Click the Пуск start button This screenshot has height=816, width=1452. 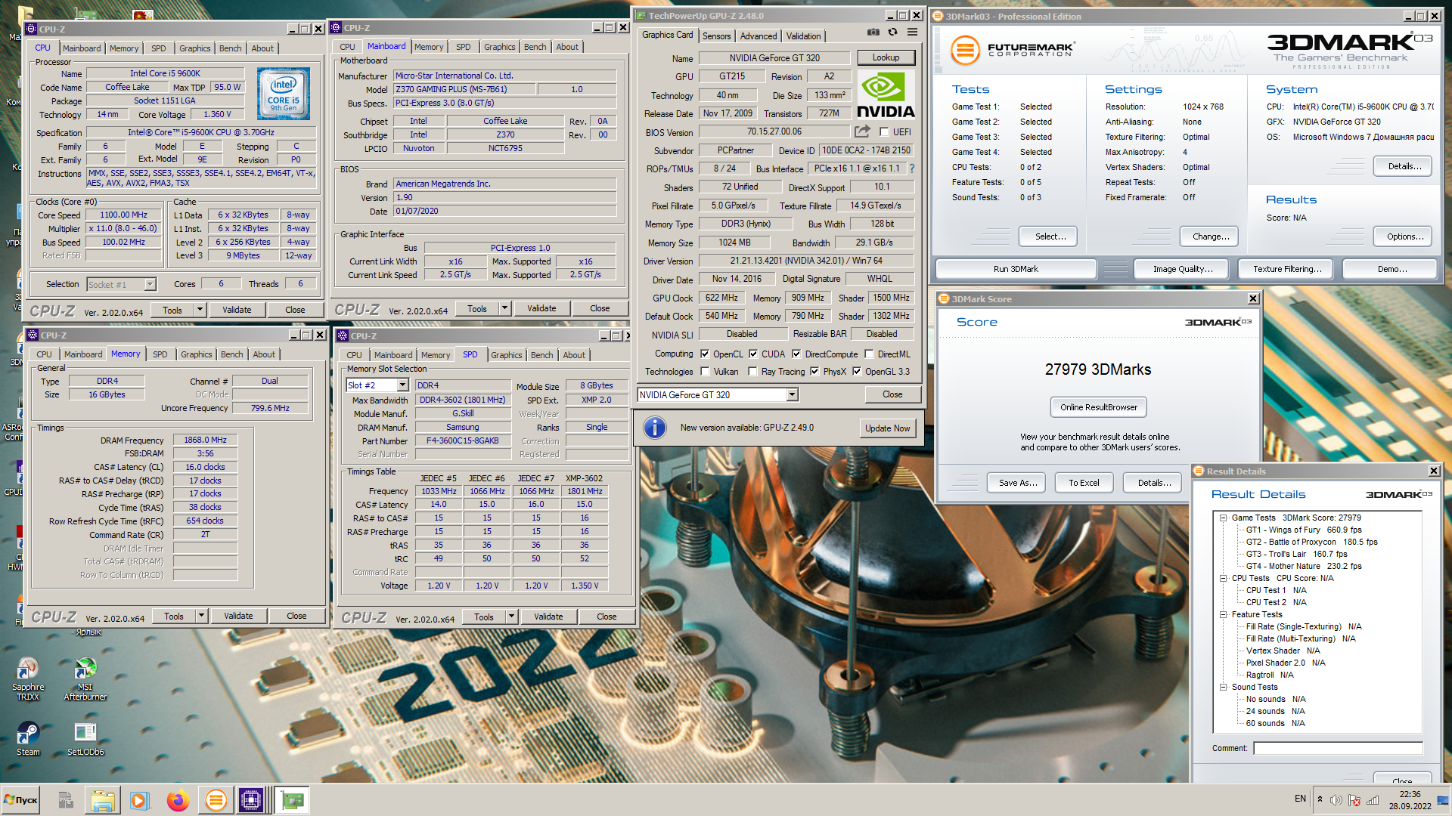[20, 800]
